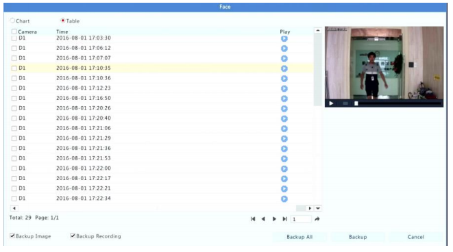Play the recording for 17:10:36
Screen dimensions: 453x252
[x=284, y=79]
